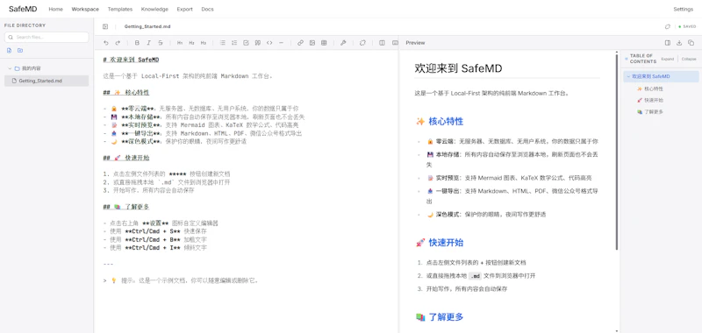The height and width of the screenshot is (333, 702).
Task: Collapse the 我的内容 folder
Action: (10, 69)
